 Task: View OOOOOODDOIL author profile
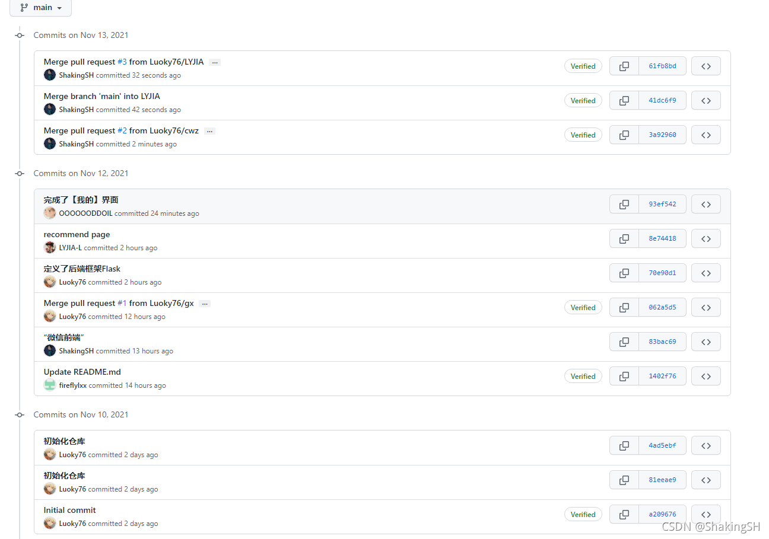85,213
